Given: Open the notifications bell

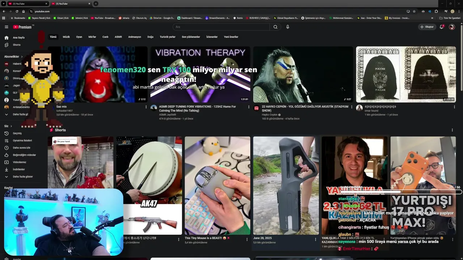Looking at the screenshot, I should pos(441,27).
